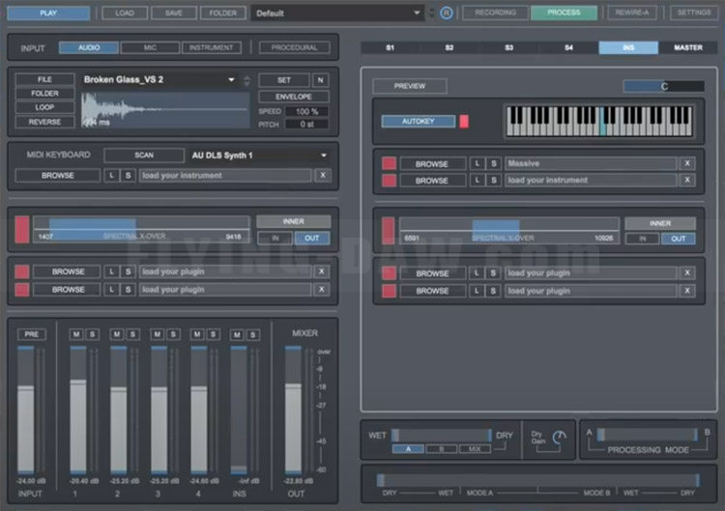Switch to the MASTER tab
This screenshot has height=511, width=725.
pyautogui.click(x=688, y=47)
